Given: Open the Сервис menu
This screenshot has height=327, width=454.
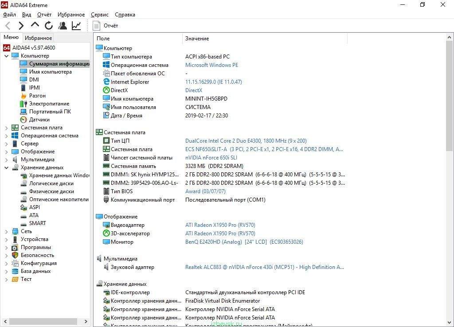Looking at the screenshot, I should coord(100,15).
